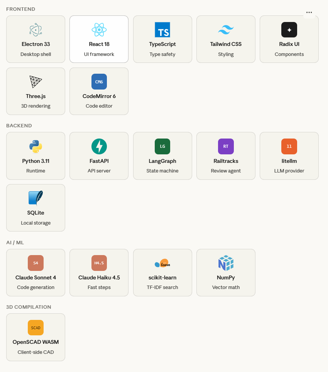Click the "Desktop shell" description
This screenshot has width=328, height=372.
coord(36,54)
